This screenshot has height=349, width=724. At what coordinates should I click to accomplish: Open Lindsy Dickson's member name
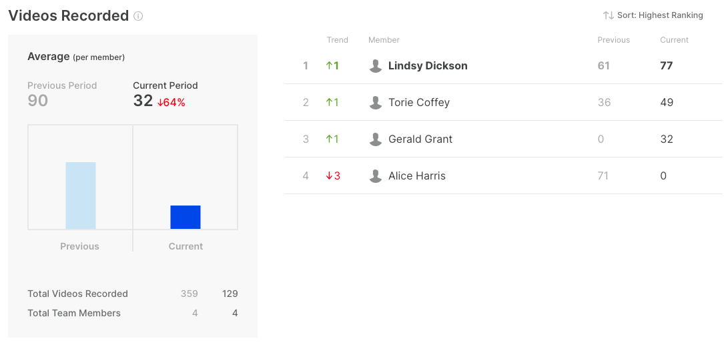click(428, 65)
